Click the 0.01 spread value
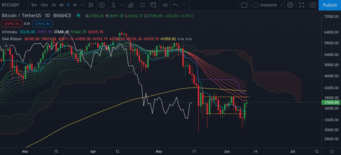This screenshot has height=155, width=341. 27,23
